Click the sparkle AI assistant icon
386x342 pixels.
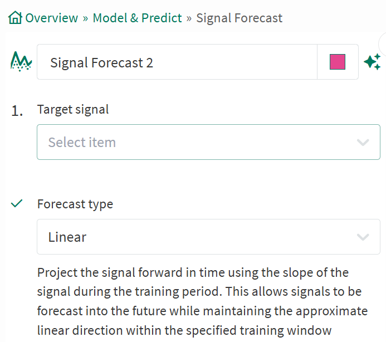[372, 62]
